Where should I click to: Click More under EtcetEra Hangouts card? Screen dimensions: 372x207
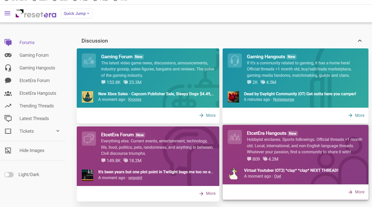pyautogui.click(x=356, y=192)
